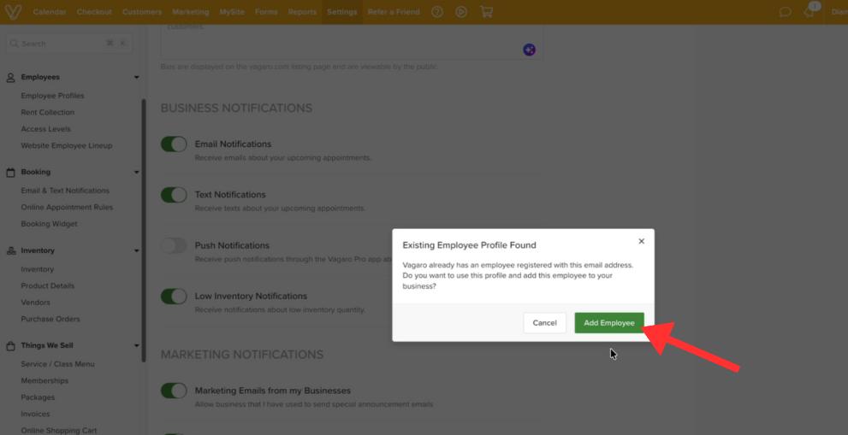Open Email & Text Notifications settings
The width and height of the screenshot is (848, 435).
[x=65, y=191]
